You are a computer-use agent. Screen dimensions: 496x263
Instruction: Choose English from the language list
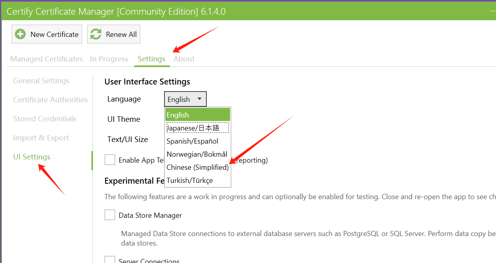(x=198, y=115)
